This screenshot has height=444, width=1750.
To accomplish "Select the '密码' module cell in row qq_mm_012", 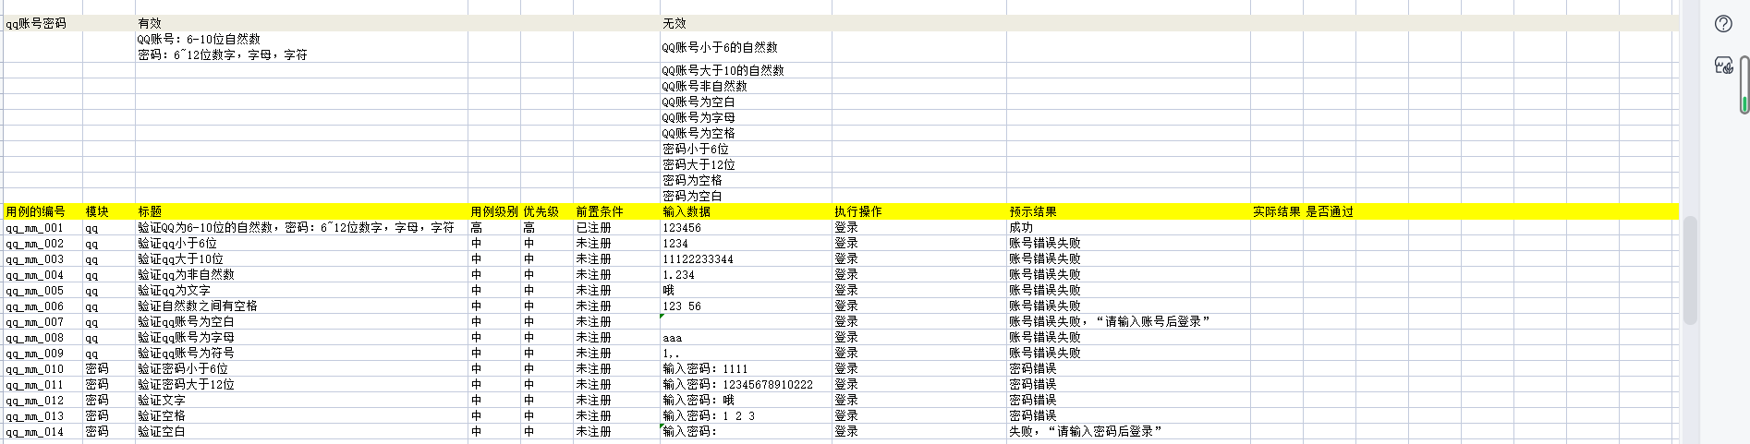I will [x=109, y=400].
